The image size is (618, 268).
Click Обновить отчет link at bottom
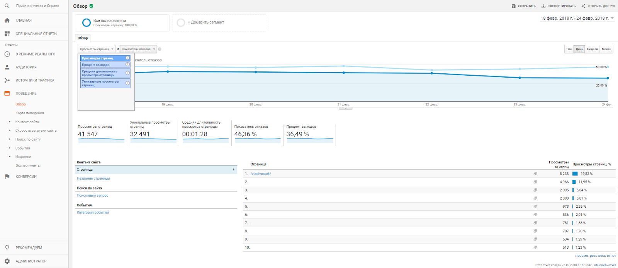(605, 265)
